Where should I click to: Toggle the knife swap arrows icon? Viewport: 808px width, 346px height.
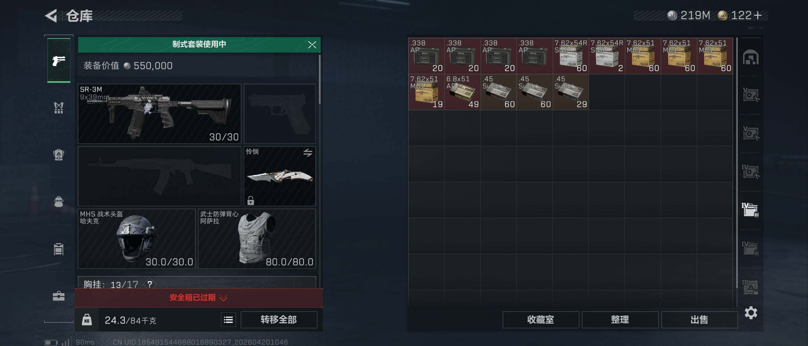pyautogui.click(x=308, y=152)
